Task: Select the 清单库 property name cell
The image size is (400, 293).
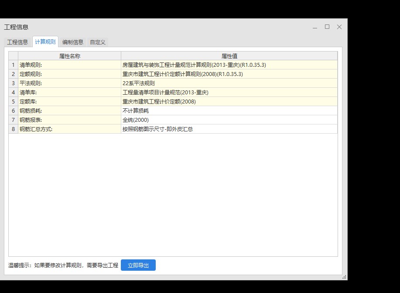Action: [70, 93]
